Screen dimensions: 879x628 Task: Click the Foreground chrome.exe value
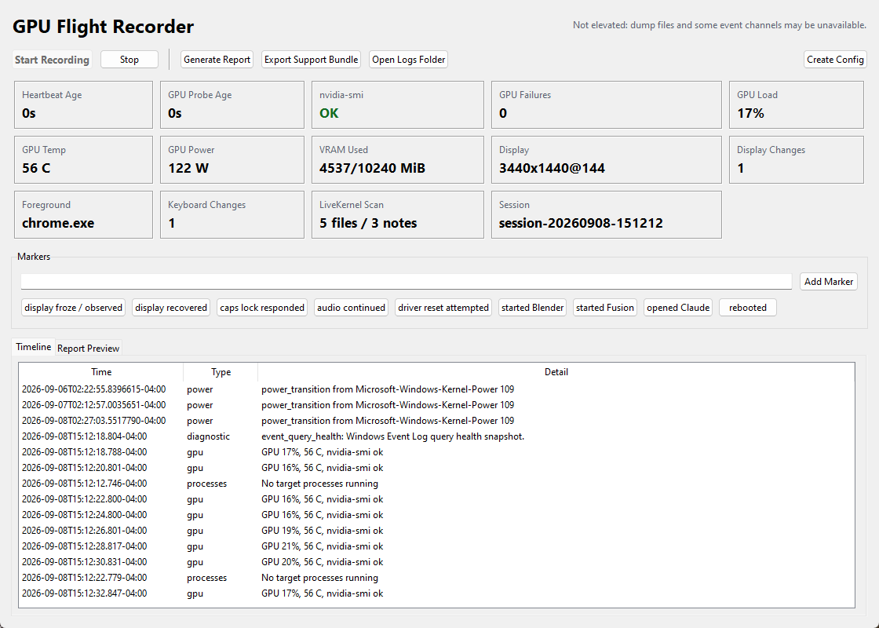[58, 223]
